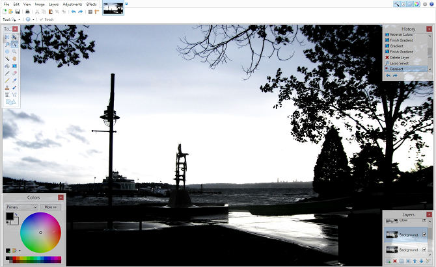
Task: Select the Pan hand tool
Action: (x=14, y=58)
